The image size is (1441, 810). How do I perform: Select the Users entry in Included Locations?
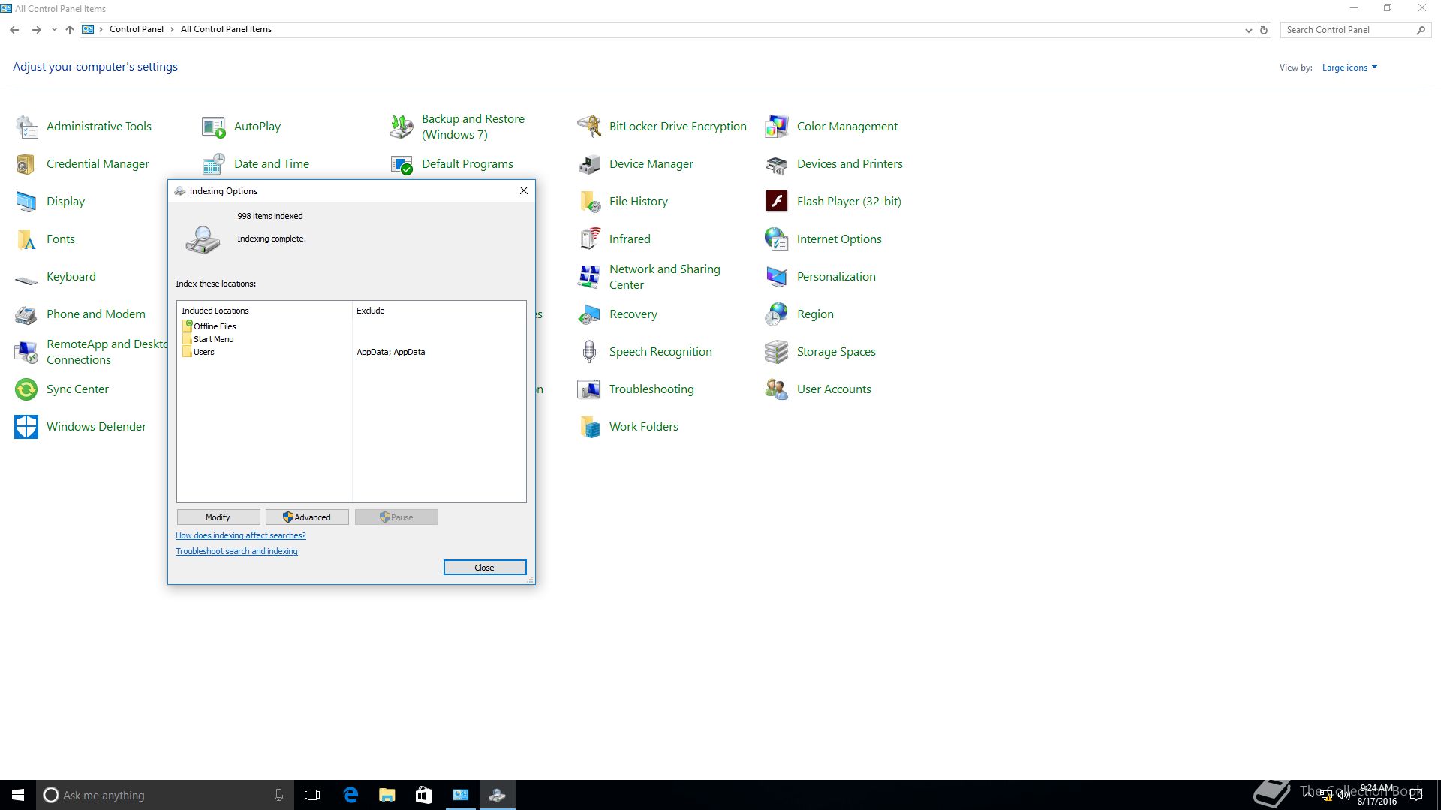pos(203,352)
